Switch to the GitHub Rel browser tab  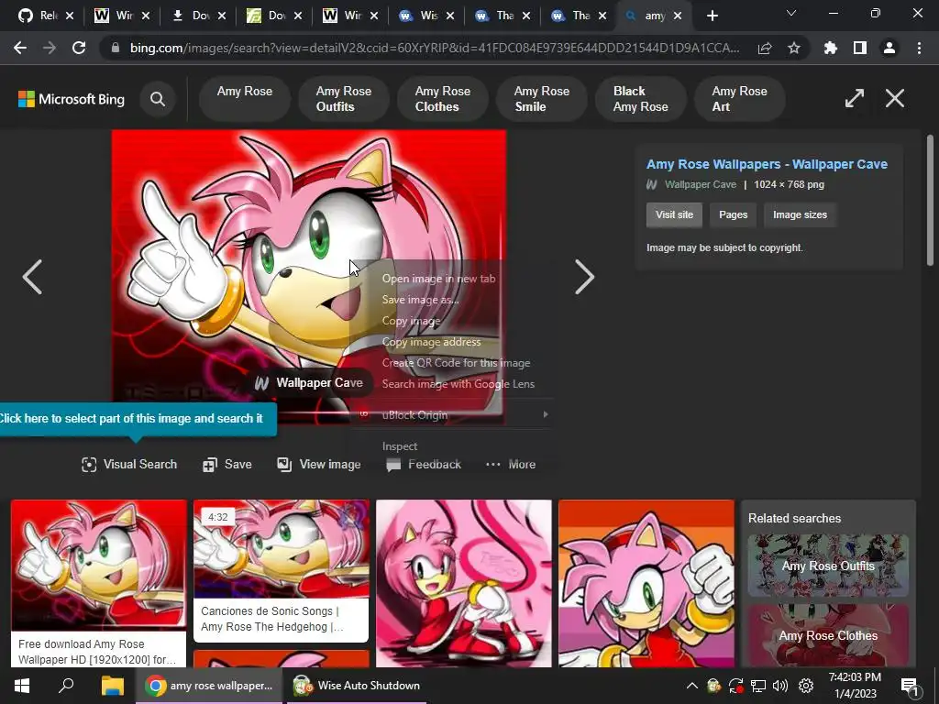(46, 16)
